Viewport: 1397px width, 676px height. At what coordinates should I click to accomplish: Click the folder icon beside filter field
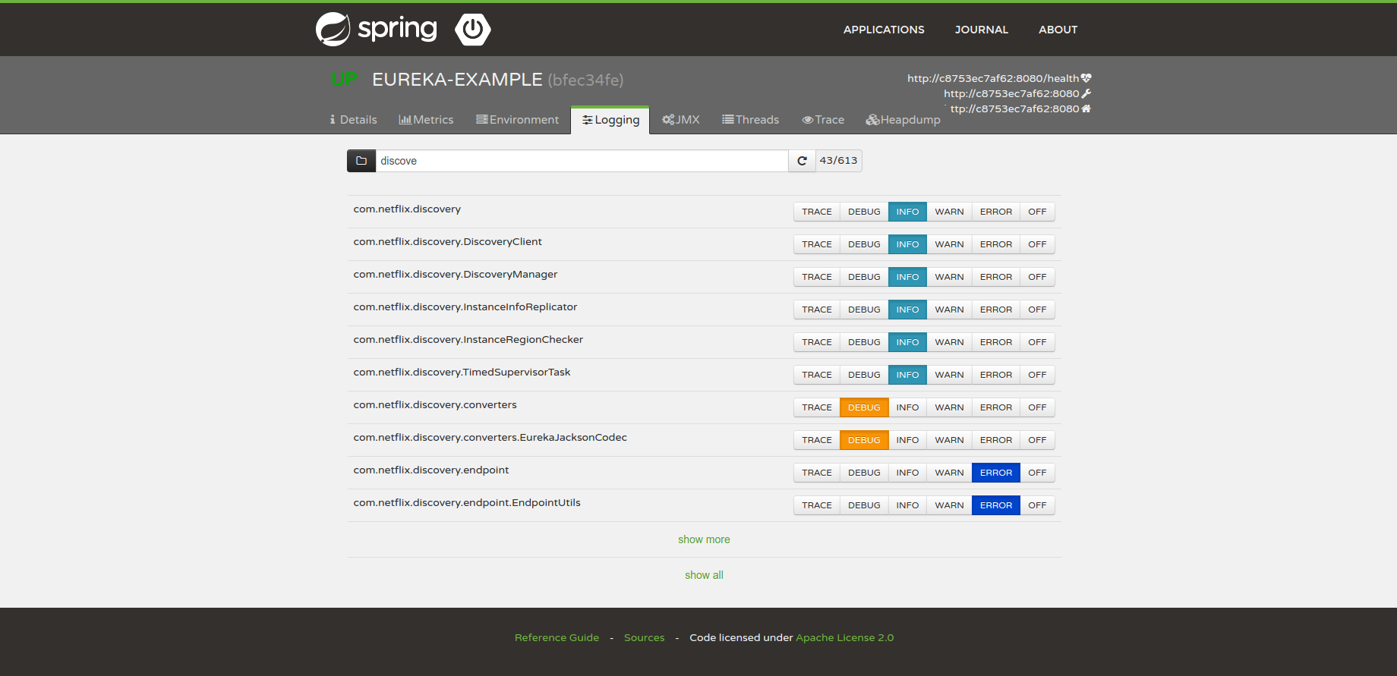click(x=361, y=161)
